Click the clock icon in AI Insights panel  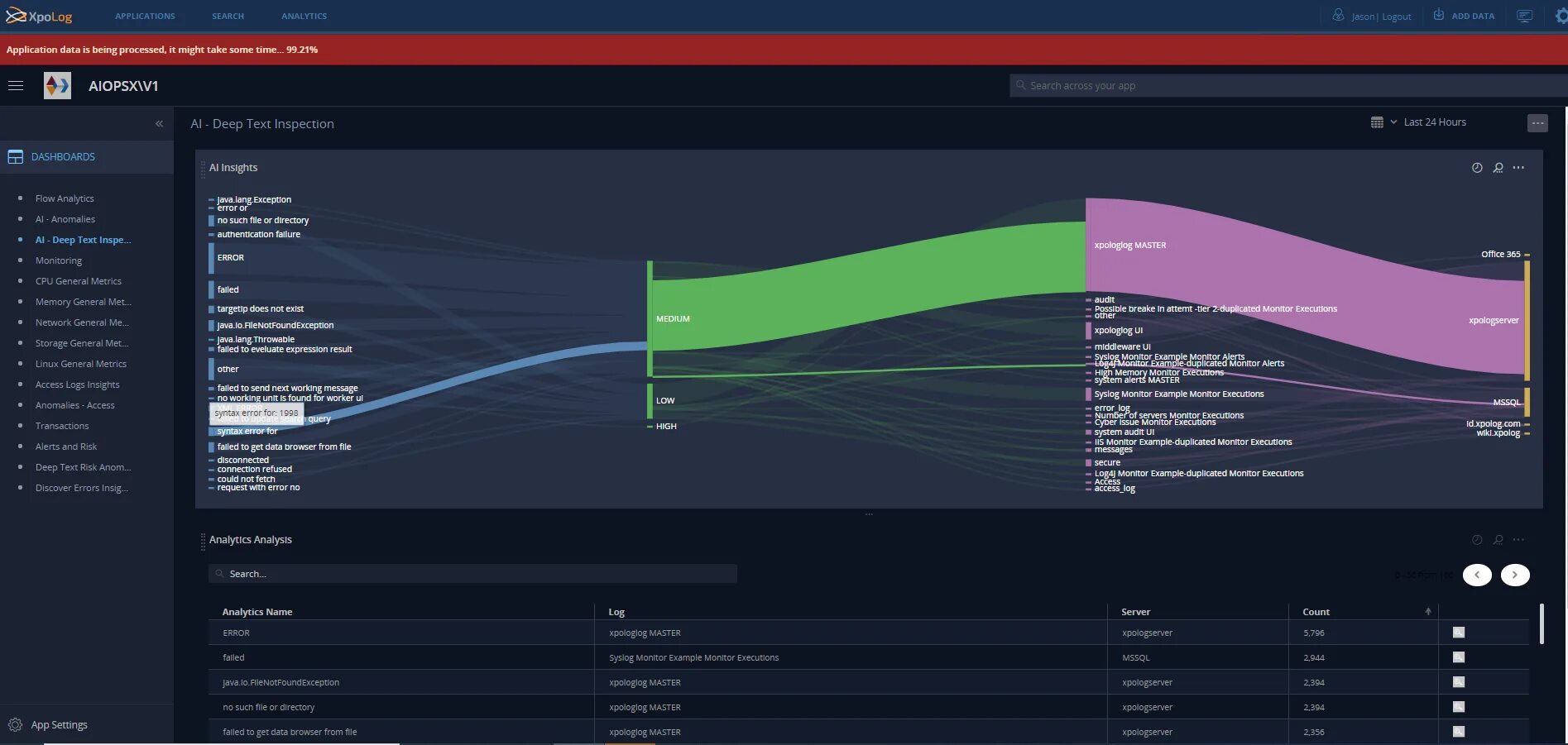coord(1477,168)
